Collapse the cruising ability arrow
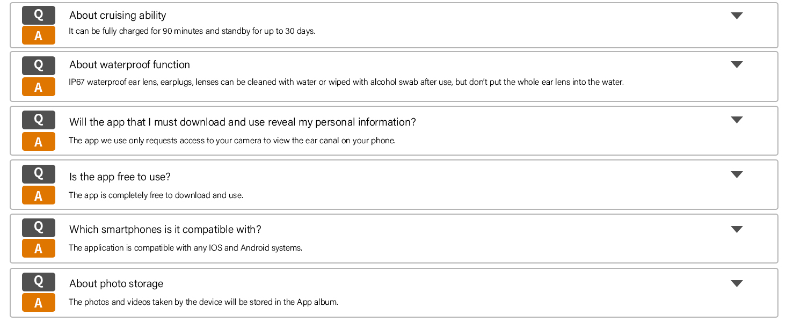The height and width of the screenshot is (322, 786). coord(737,16)
